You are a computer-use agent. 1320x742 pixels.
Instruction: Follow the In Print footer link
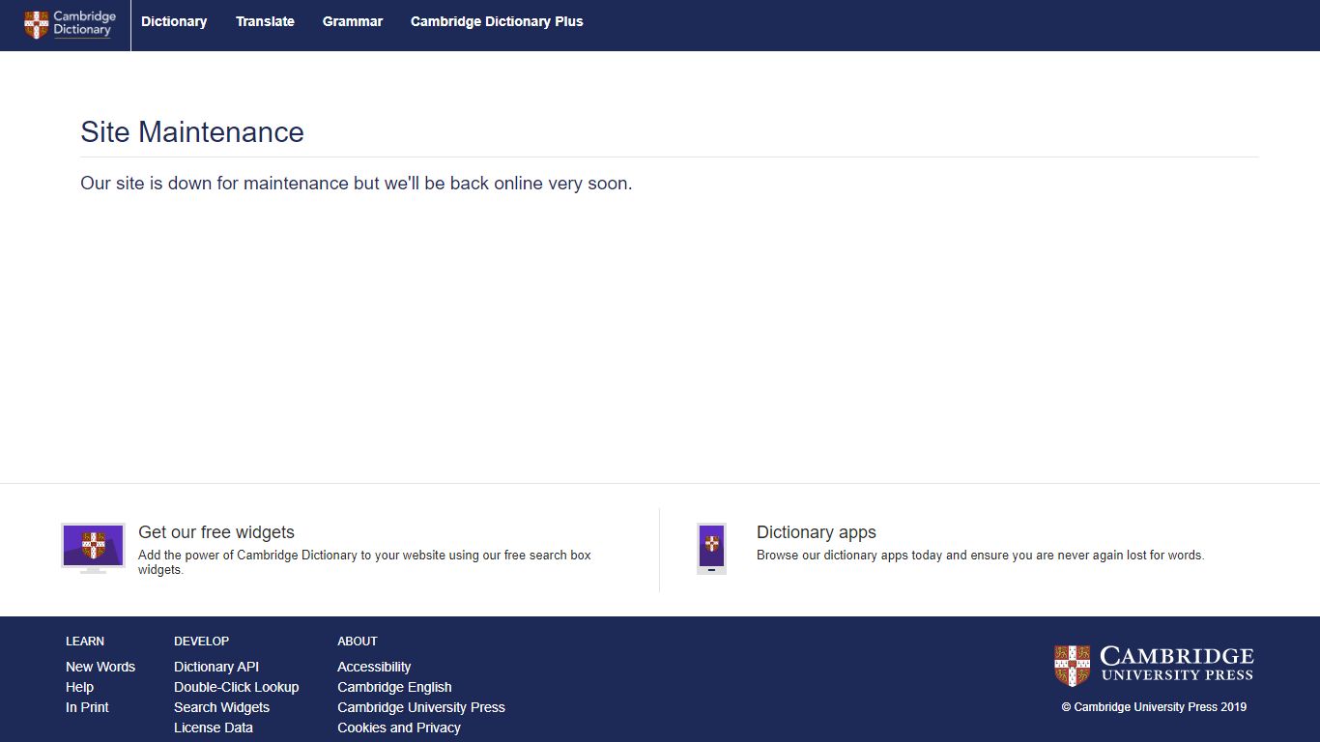click(x=87, y=707)
